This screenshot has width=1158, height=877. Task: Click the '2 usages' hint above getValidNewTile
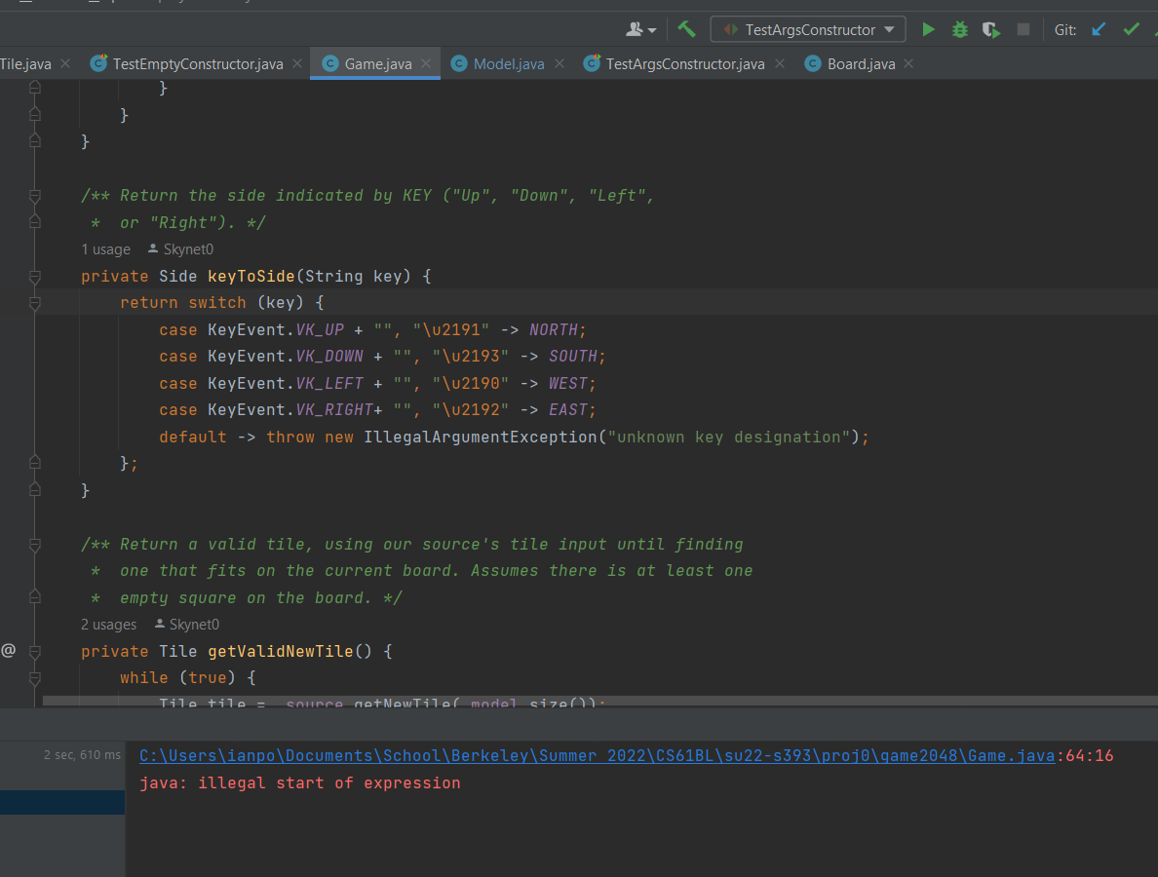coord(108,625)
